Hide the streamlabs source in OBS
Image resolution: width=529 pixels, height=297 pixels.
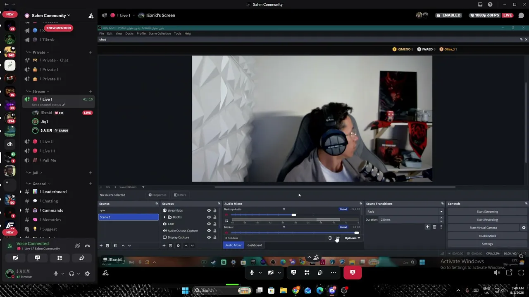tap(209, 210)
